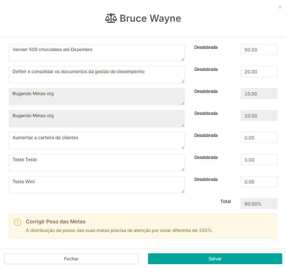
Task: Click the weight field for Teste Wini
Action: click(x=259, y=182)
